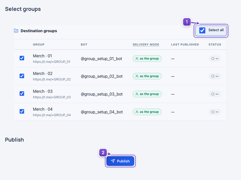Click the Publish button

(120, 161)
